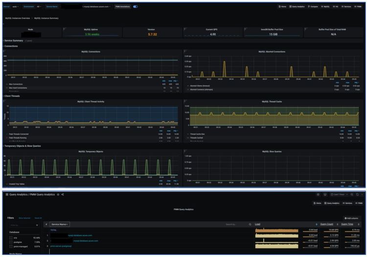Click the dashboards grid icon beside Query Analytics title
The image size is (367, 257).
[7, 194]
